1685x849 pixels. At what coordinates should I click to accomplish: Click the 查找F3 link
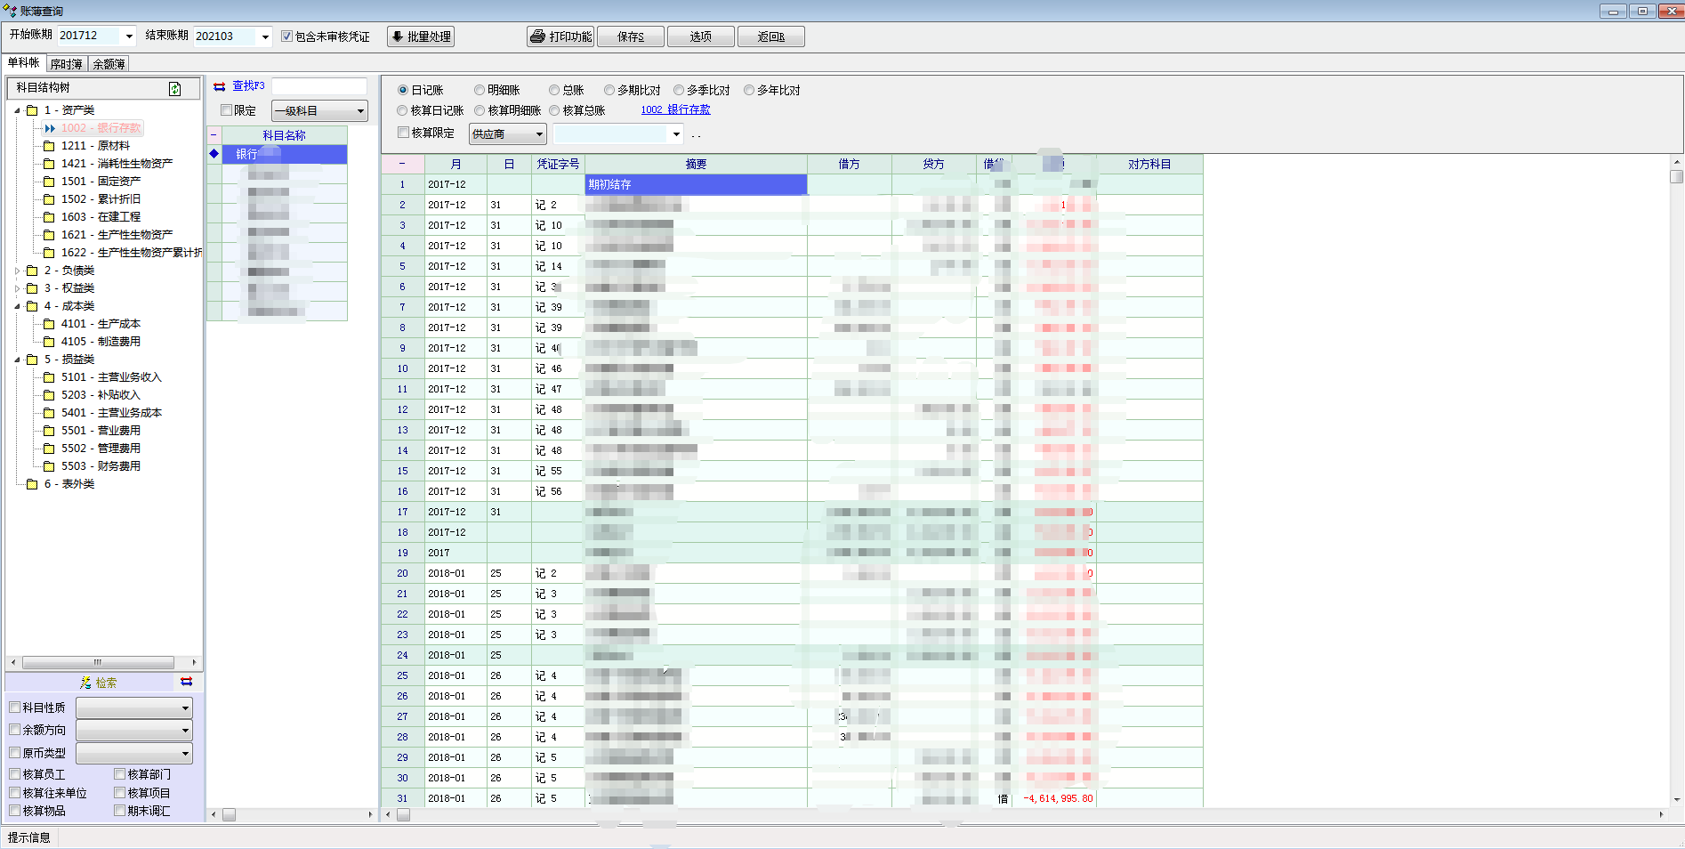pyautogui.click(x=248, y=86)
